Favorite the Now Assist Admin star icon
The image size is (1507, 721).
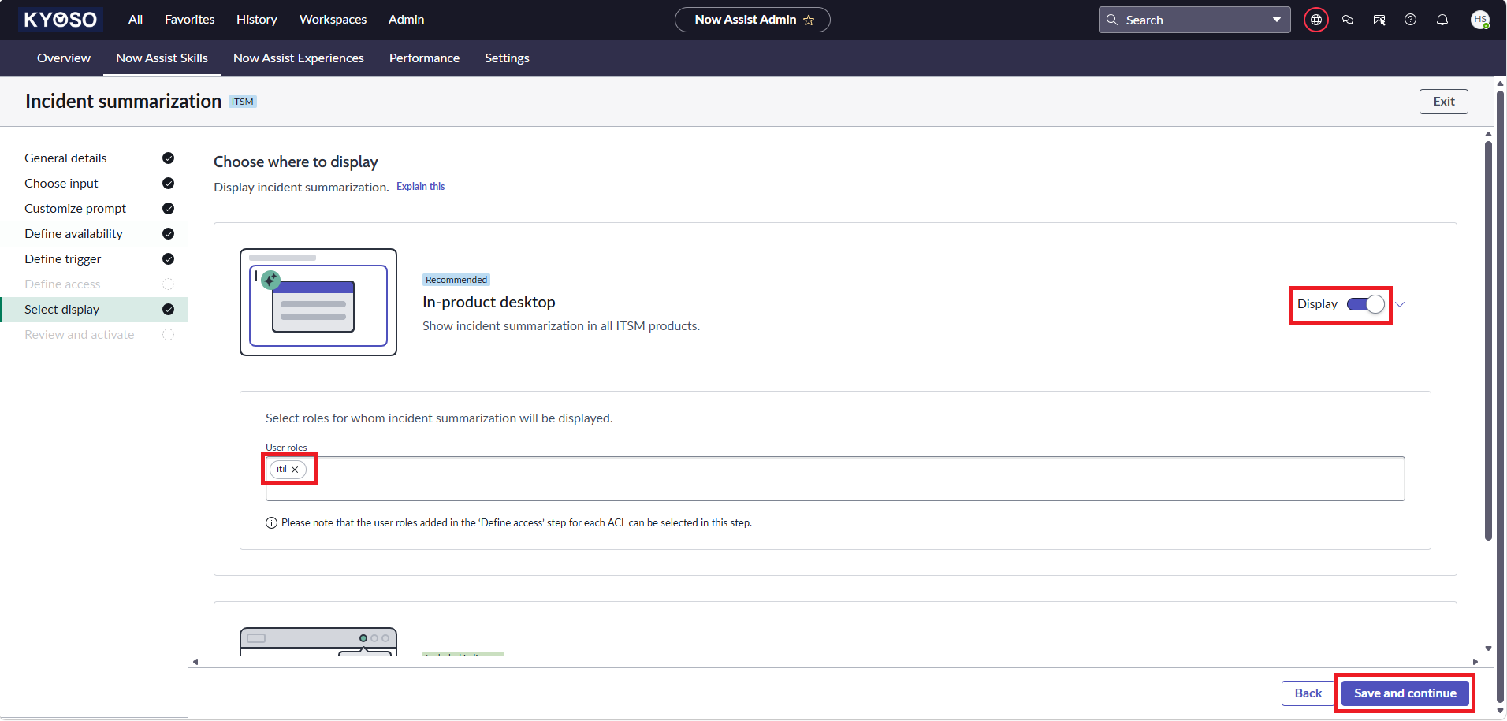[x=809, y=20]
